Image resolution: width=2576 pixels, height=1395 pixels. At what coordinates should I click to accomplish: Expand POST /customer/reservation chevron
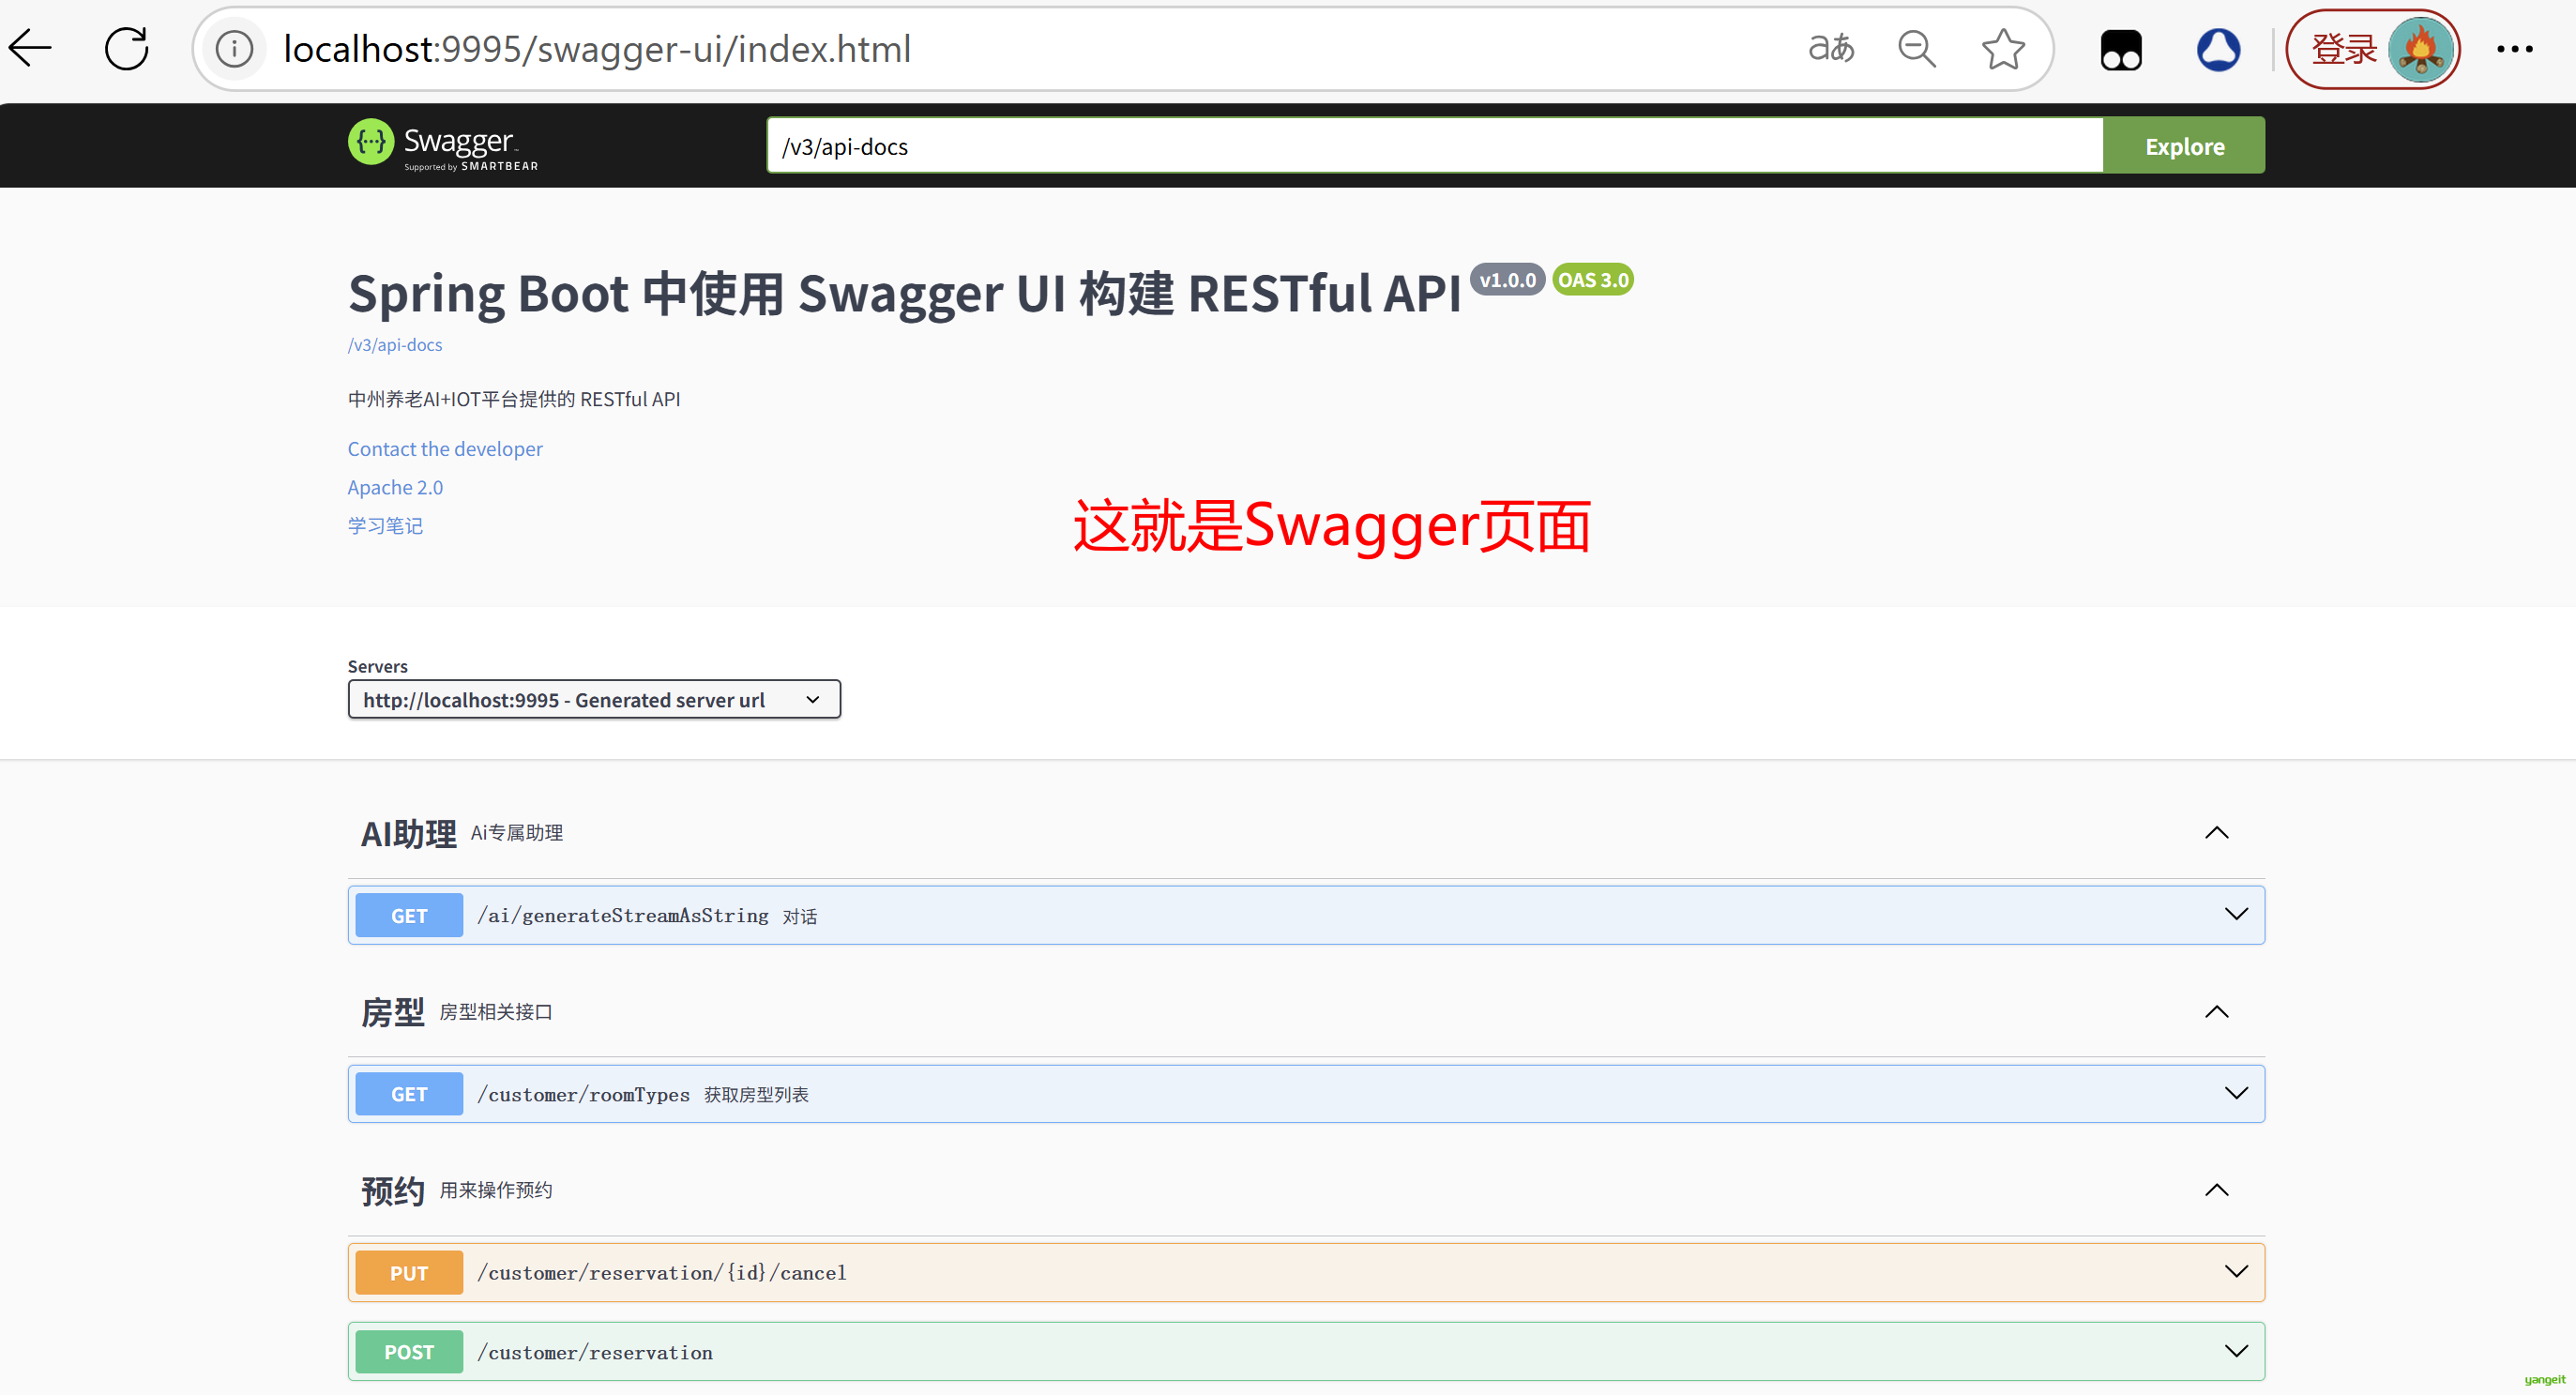(x=2236, y=1351)
